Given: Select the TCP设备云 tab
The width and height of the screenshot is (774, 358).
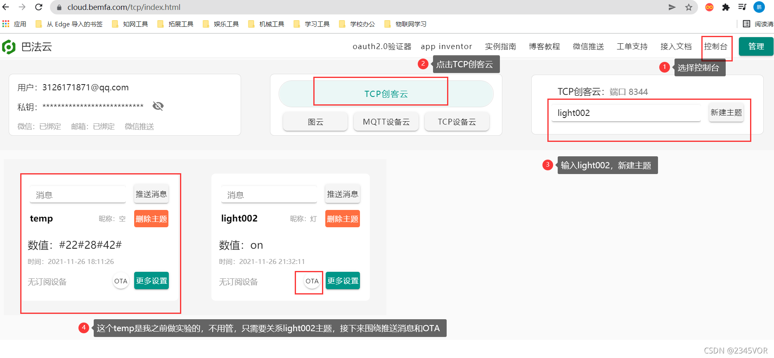Looking at the screenshot, I should tap(457, 122).
